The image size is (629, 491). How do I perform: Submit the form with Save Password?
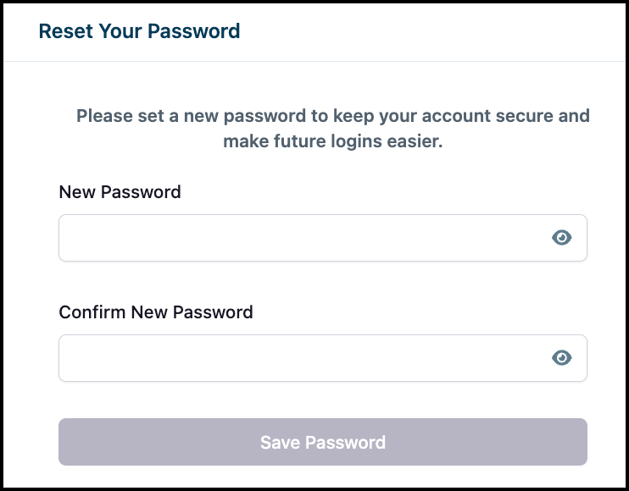(x=322, y=442)
